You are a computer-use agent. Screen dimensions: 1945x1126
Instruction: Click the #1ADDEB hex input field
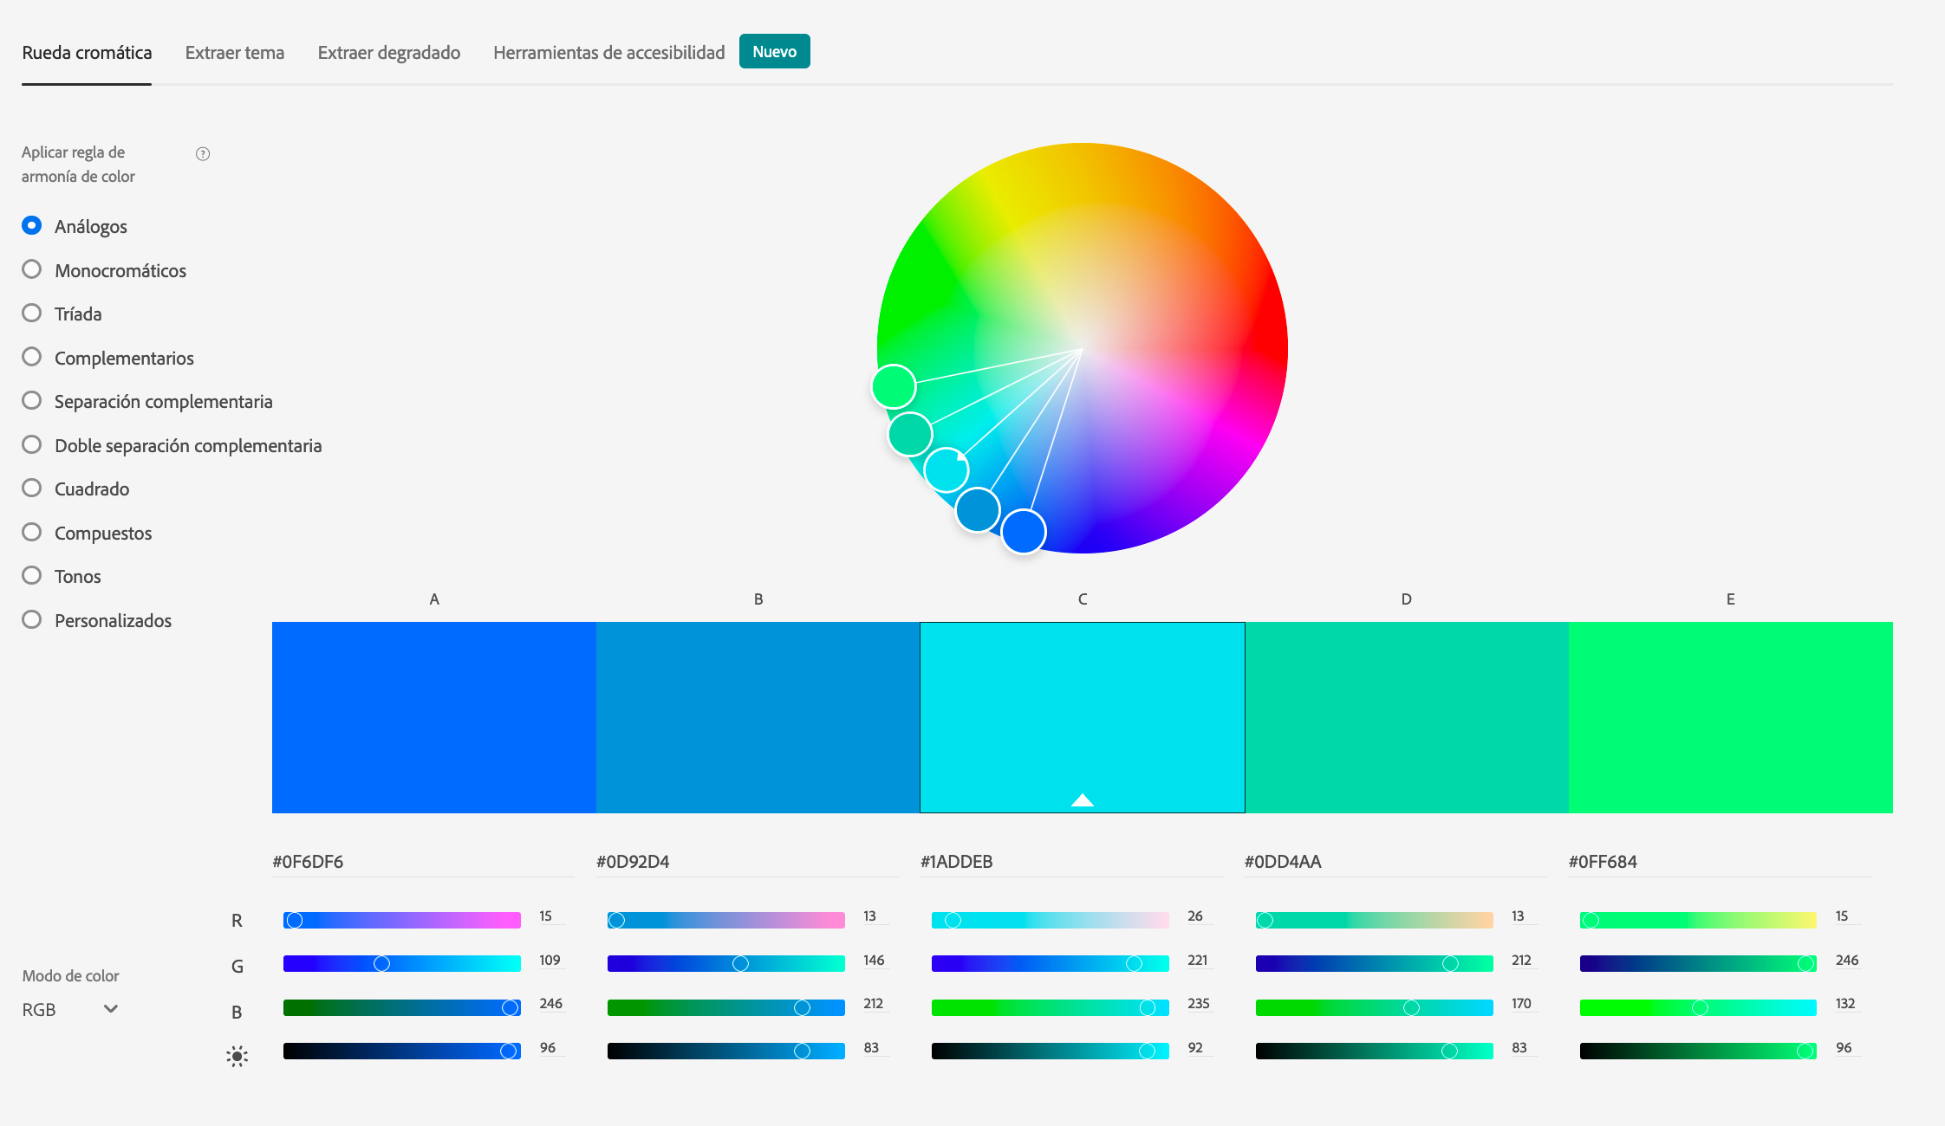[x=1071, y=862]
